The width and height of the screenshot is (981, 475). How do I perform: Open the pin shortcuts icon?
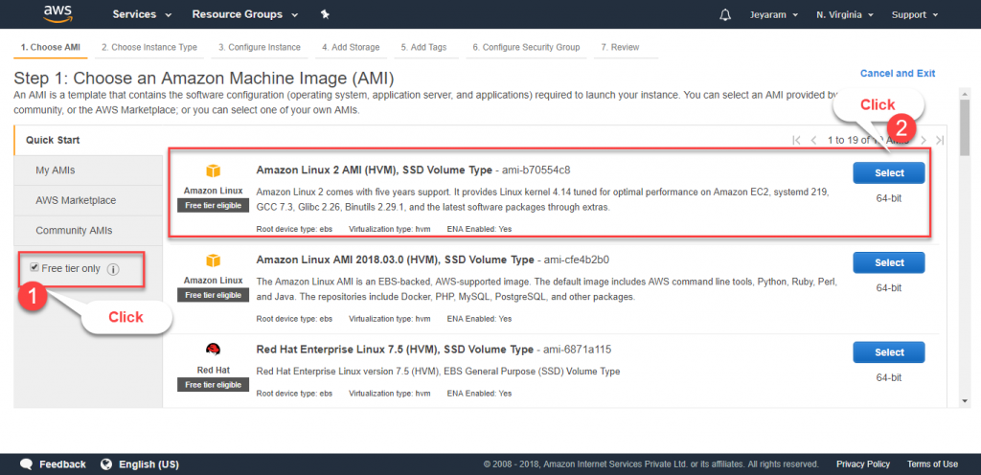[325, 14]
